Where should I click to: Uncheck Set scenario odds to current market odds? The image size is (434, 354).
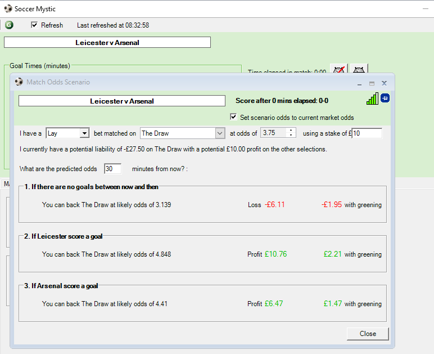234,117
